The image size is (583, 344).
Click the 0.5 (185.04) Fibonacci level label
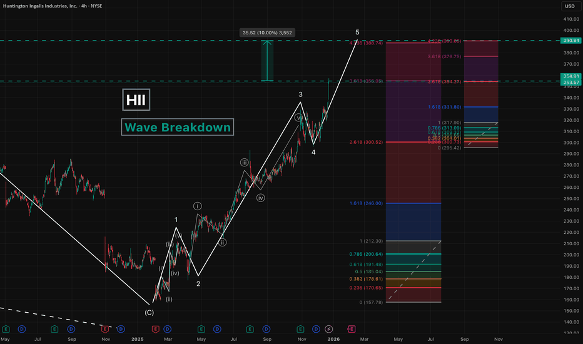click(369, 272)
